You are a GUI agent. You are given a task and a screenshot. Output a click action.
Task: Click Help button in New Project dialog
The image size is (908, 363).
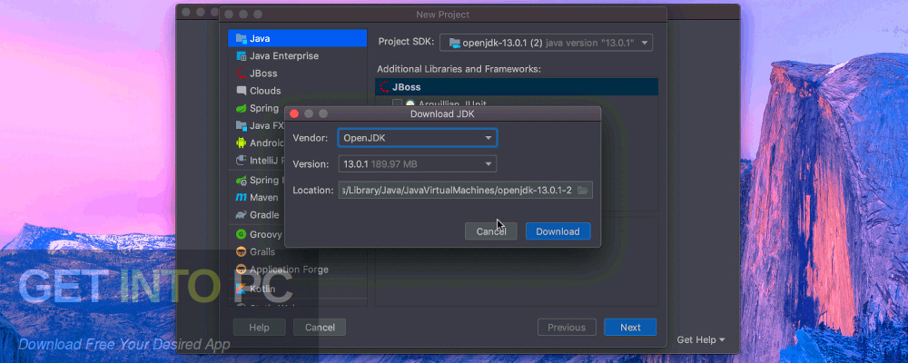coord(260,327)
